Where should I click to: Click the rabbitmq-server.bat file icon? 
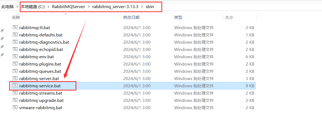[x=15, y=78]
